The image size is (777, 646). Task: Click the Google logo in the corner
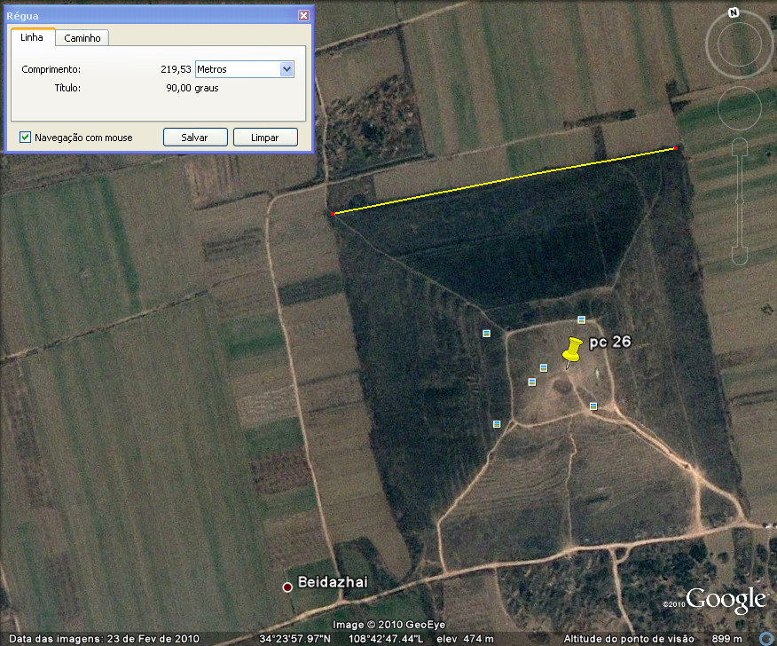[x=725, y=601]
